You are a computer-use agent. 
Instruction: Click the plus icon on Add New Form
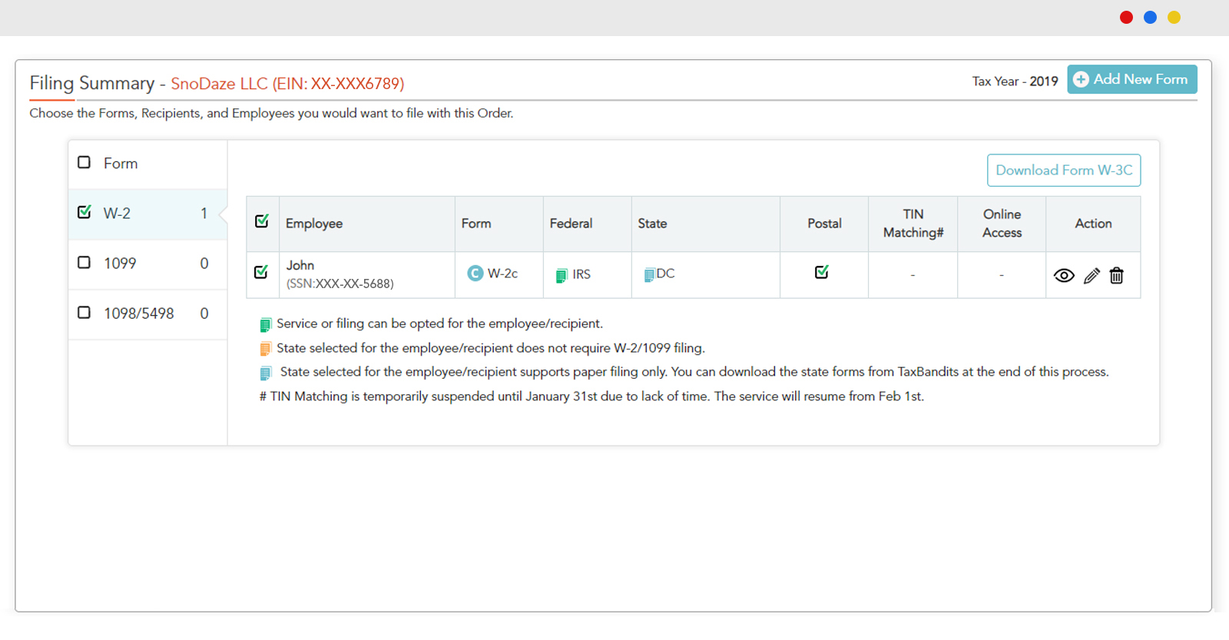tap(1081, 79)
